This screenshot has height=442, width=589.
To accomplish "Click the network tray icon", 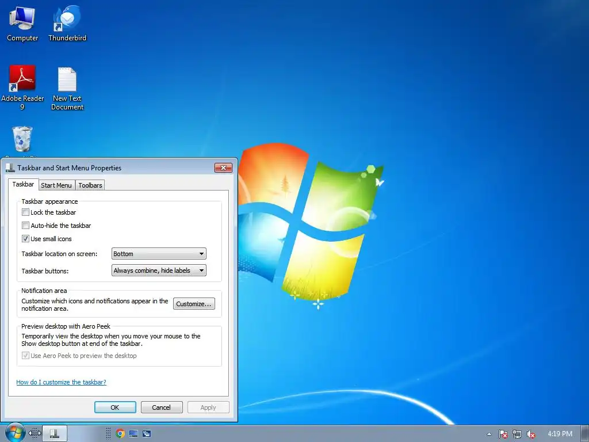I will point(517,434).
